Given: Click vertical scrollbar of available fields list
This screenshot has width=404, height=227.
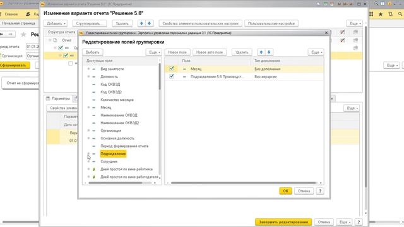Looking at the screenshot, I should [x=160, y=76].
